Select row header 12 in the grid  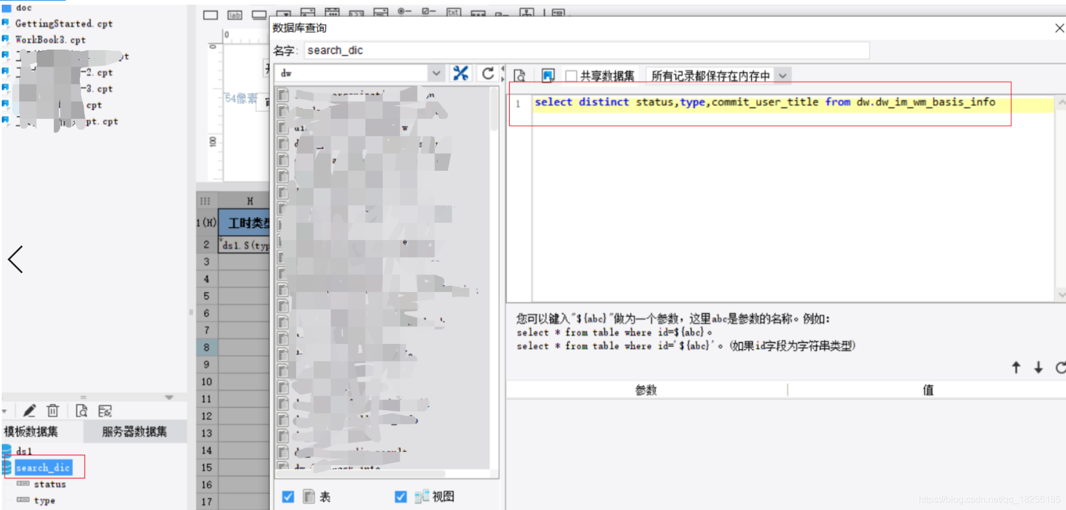click(207, 416)
